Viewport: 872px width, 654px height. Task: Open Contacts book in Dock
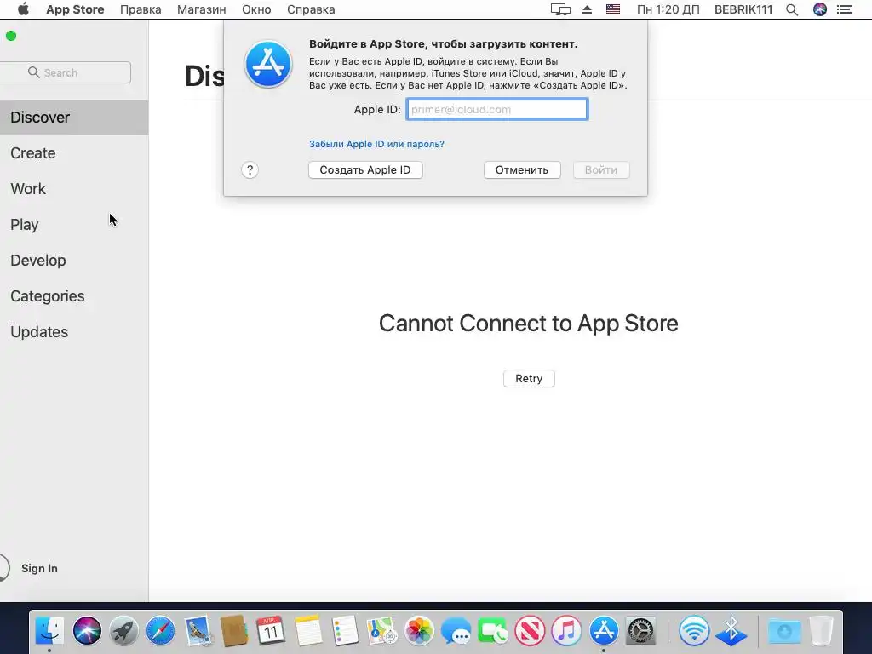coord(234,631)
